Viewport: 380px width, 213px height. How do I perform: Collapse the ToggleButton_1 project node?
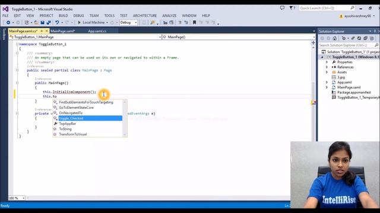(322, 57)
